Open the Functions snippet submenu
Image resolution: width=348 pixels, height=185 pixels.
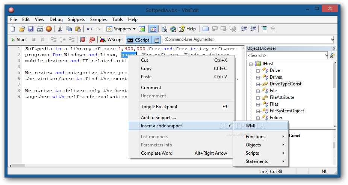[261, 137]
